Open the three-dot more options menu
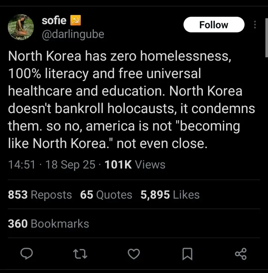This screenshot has width=268, height=273. tap(255, 25)
